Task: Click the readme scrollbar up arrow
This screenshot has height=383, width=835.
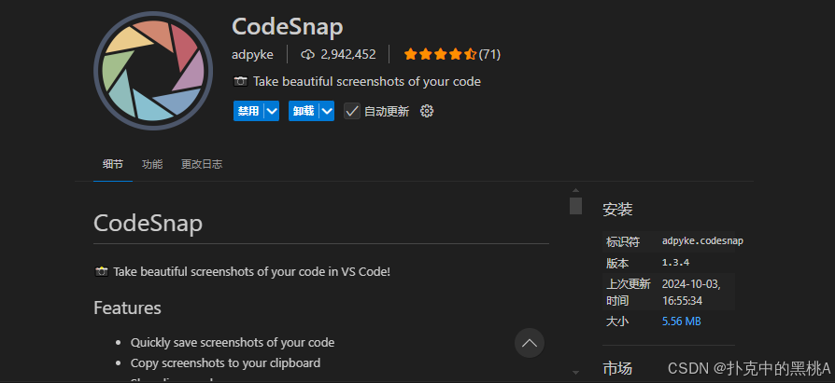Action: coord(575,190)
